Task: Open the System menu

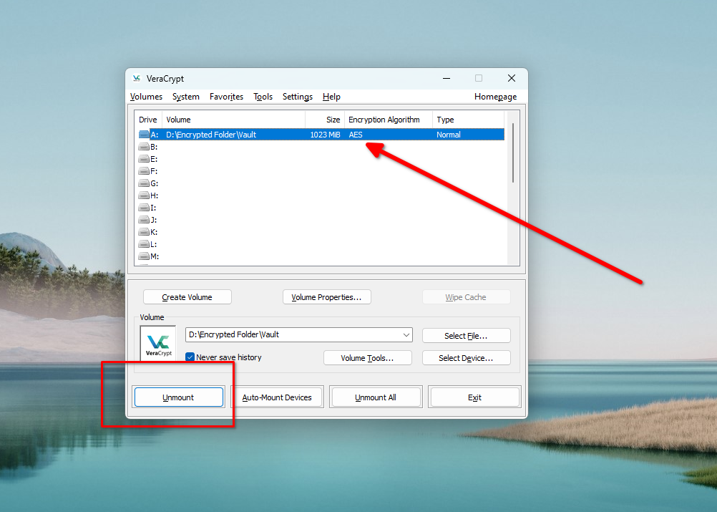Action: [x=185, y=97]
